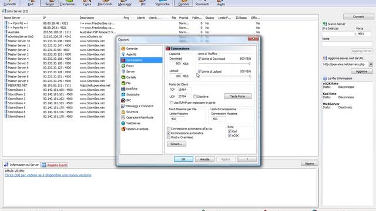Switch to Registro Eventi tab
The image size is (376, 211).
tap(55, 165)
